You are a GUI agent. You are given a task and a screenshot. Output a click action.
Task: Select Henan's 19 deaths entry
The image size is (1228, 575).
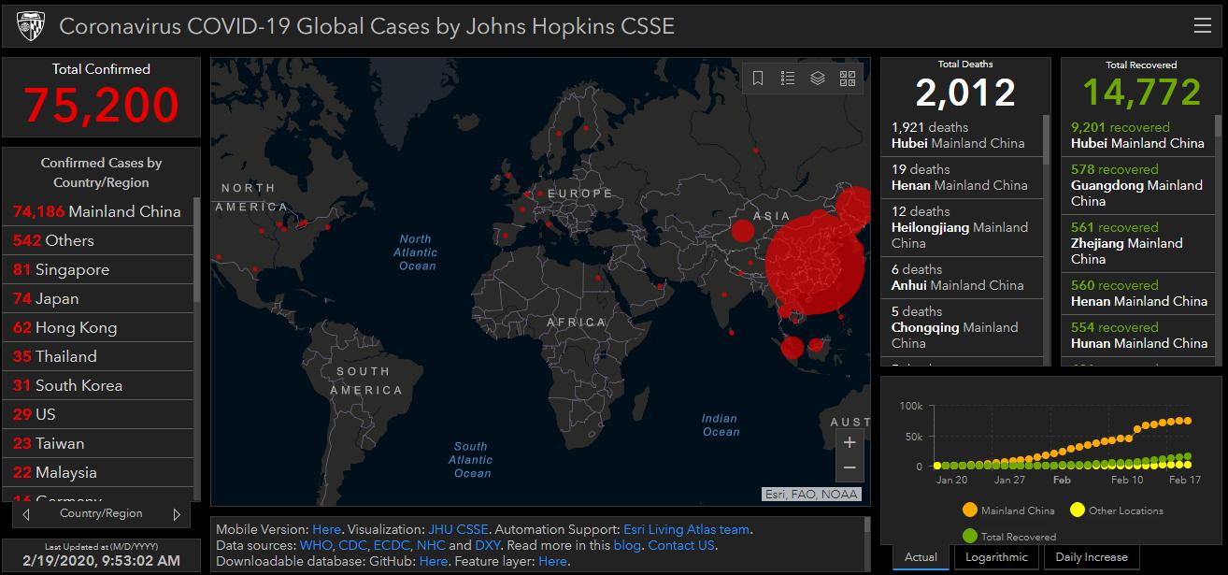[x=962, y=178]
